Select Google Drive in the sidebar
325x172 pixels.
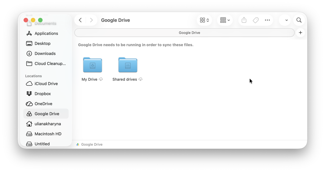point(46,114)
